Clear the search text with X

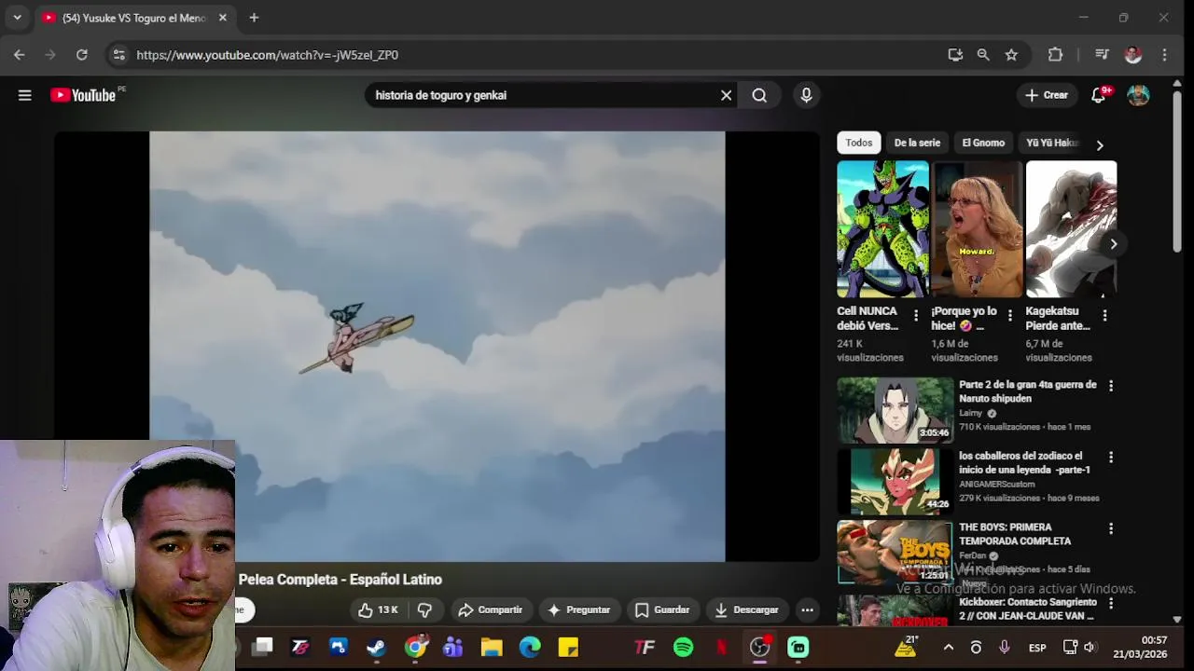click(726, 95)
